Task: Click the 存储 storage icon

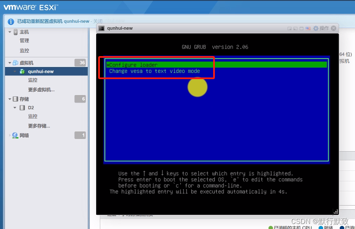Action: coord(16,99)
